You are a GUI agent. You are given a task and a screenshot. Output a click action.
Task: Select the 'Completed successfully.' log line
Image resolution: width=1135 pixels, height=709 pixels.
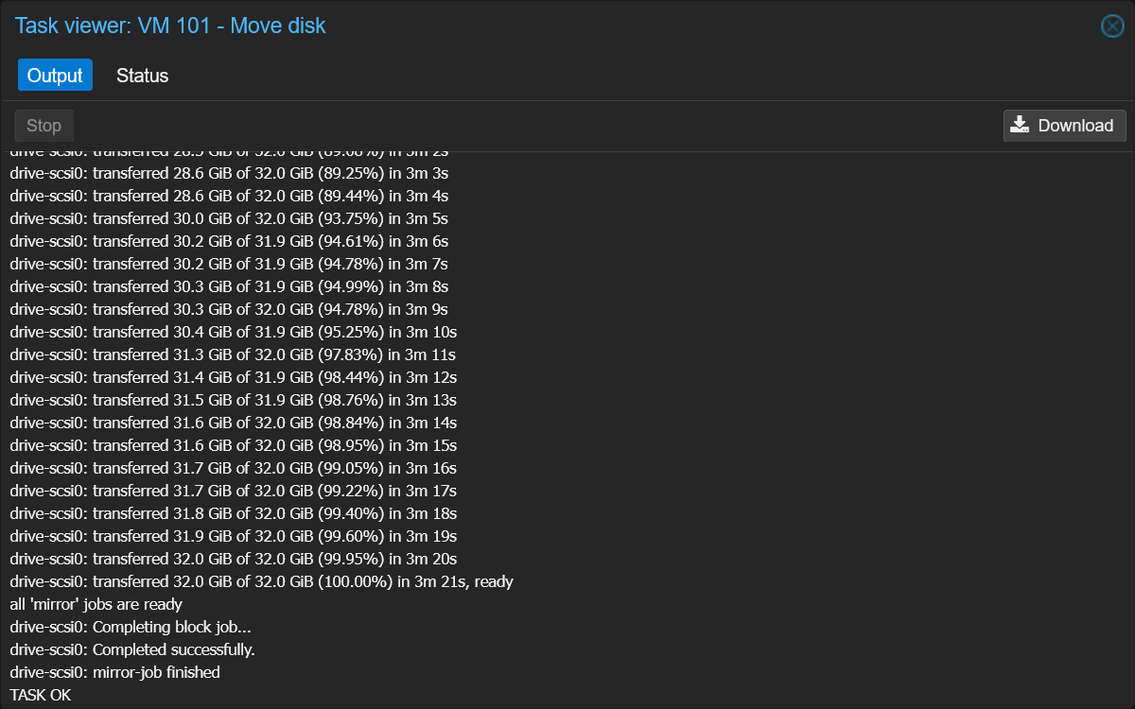pyautogui.click(x=132, y=649)
